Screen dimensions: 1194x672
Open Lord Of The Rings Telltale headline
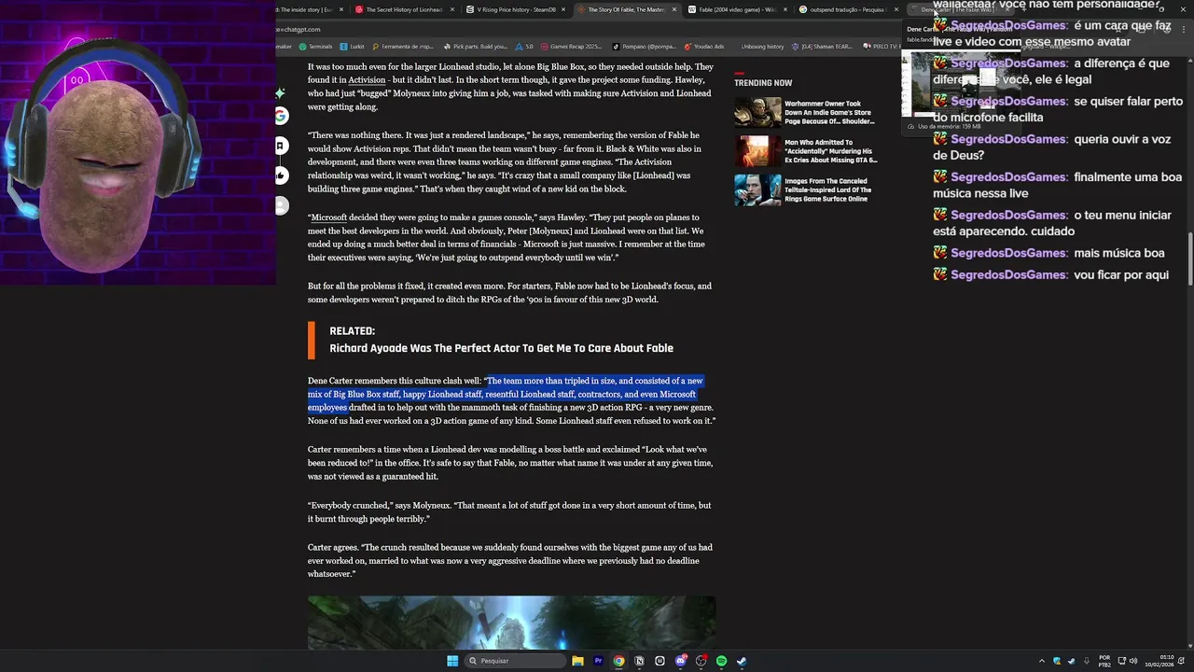[x=828, y=190]
